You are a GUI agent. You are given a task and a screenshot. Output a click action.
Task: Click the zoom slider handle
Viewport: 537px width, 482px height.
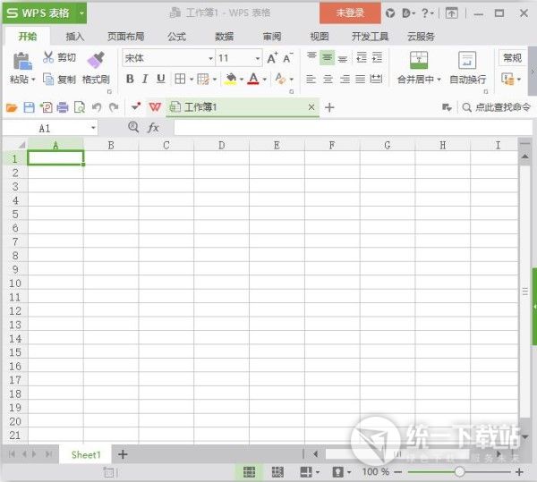click(x=459, y=472)
